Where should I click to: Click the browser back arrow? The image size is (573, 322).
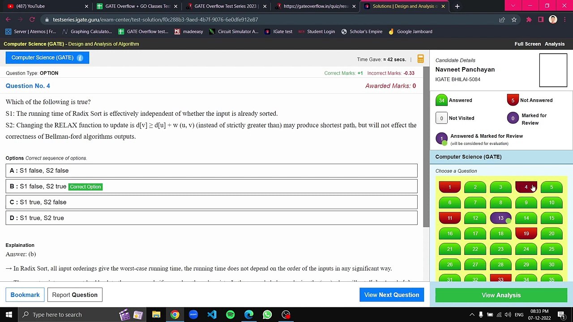8,20
